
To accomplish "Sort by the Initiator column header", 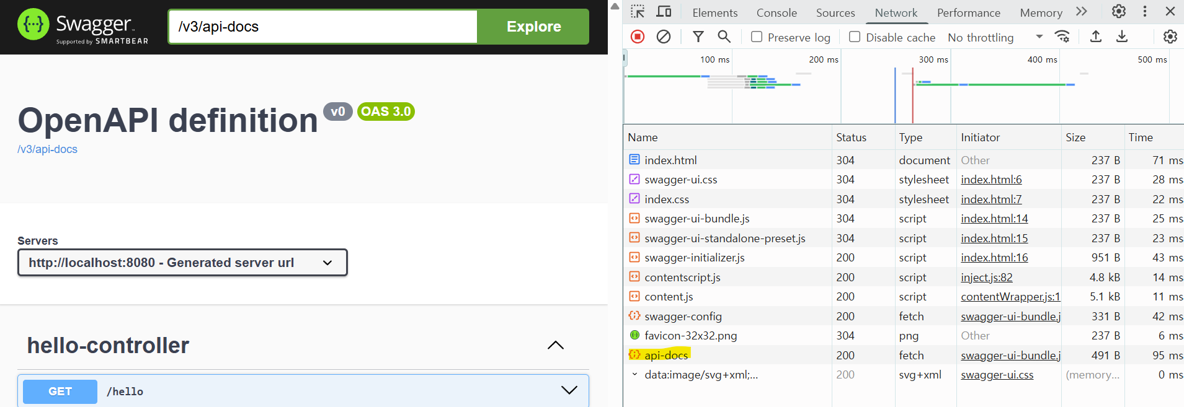I will [1008, 138].
